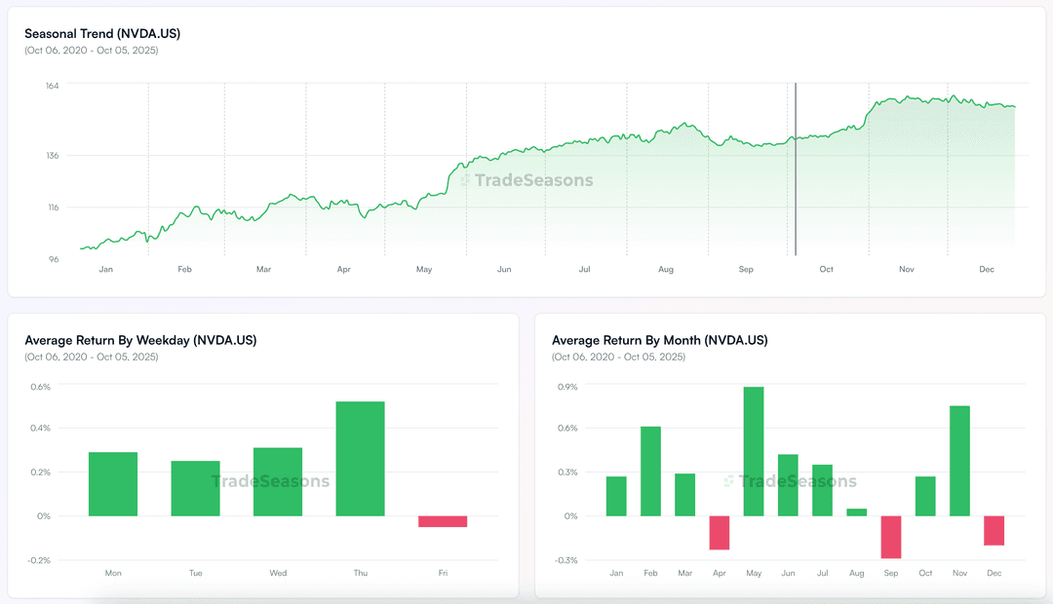This screenshot has width=1053, height=604.
Task: Select the Monday bar in weekday chart
Action: pyautogui.click(x=113, y=484)
